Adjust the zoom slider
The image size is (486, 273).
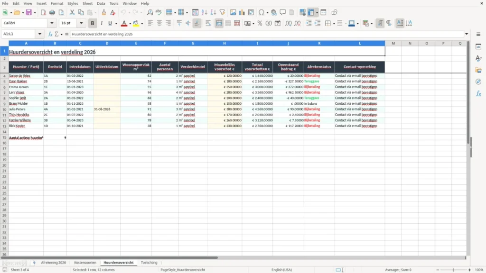pyautogui.click(x=453, y=270)
